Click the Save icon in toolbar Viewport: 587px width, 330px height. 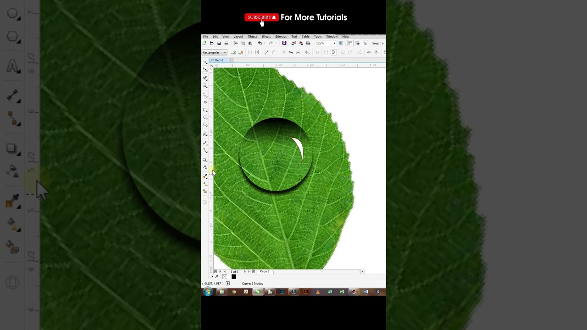pyautogui.click(x=219, y=43)
